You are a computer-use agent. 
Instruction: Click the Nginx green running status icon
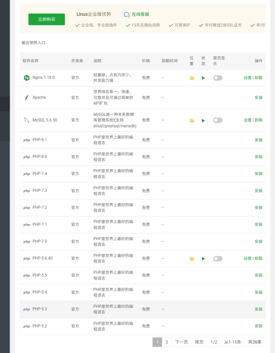point(203,78)
